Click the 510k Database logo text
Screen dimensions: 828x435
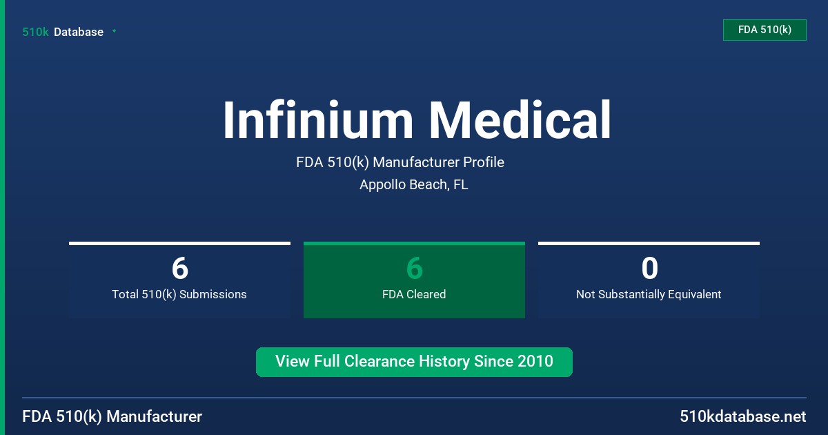click(x=63, y=32)
